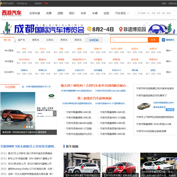Click the POLO car model link
The image size is (177, 177).
[x=43, y=49]
